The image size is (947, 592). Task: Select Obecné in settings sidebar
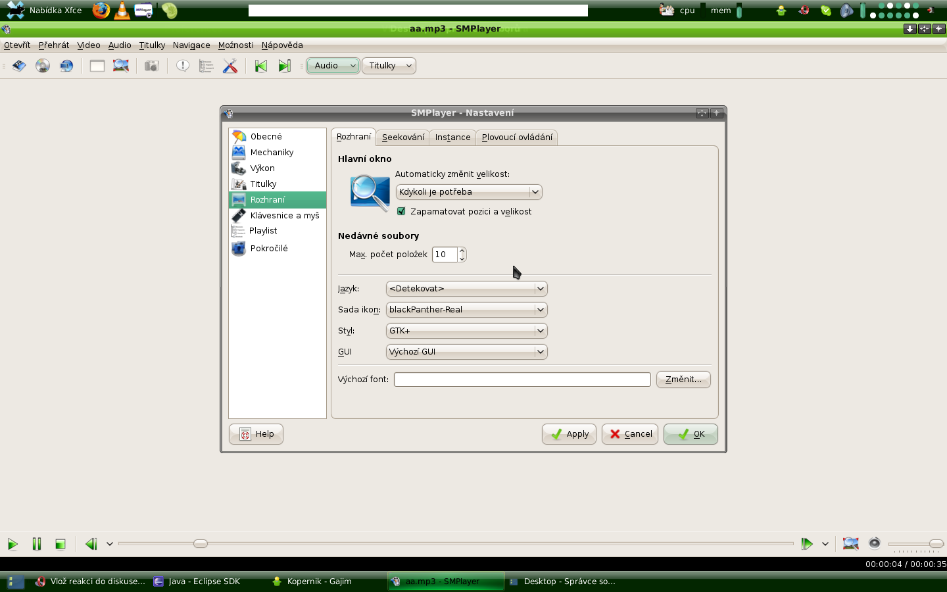click(x=278, y=136)
